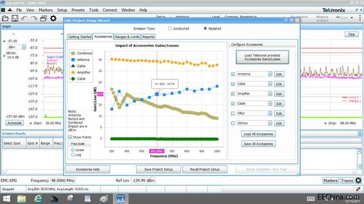
Task: Click the Redo arrow toolbar icon
Action: coord(34,19)
